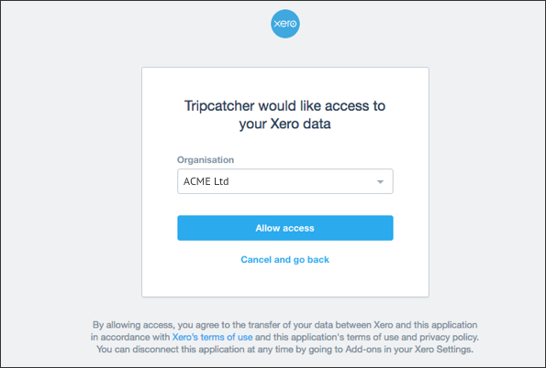Open Xero's terms of use link
This screenshot has width=546, height=368.
coord(212,337)
